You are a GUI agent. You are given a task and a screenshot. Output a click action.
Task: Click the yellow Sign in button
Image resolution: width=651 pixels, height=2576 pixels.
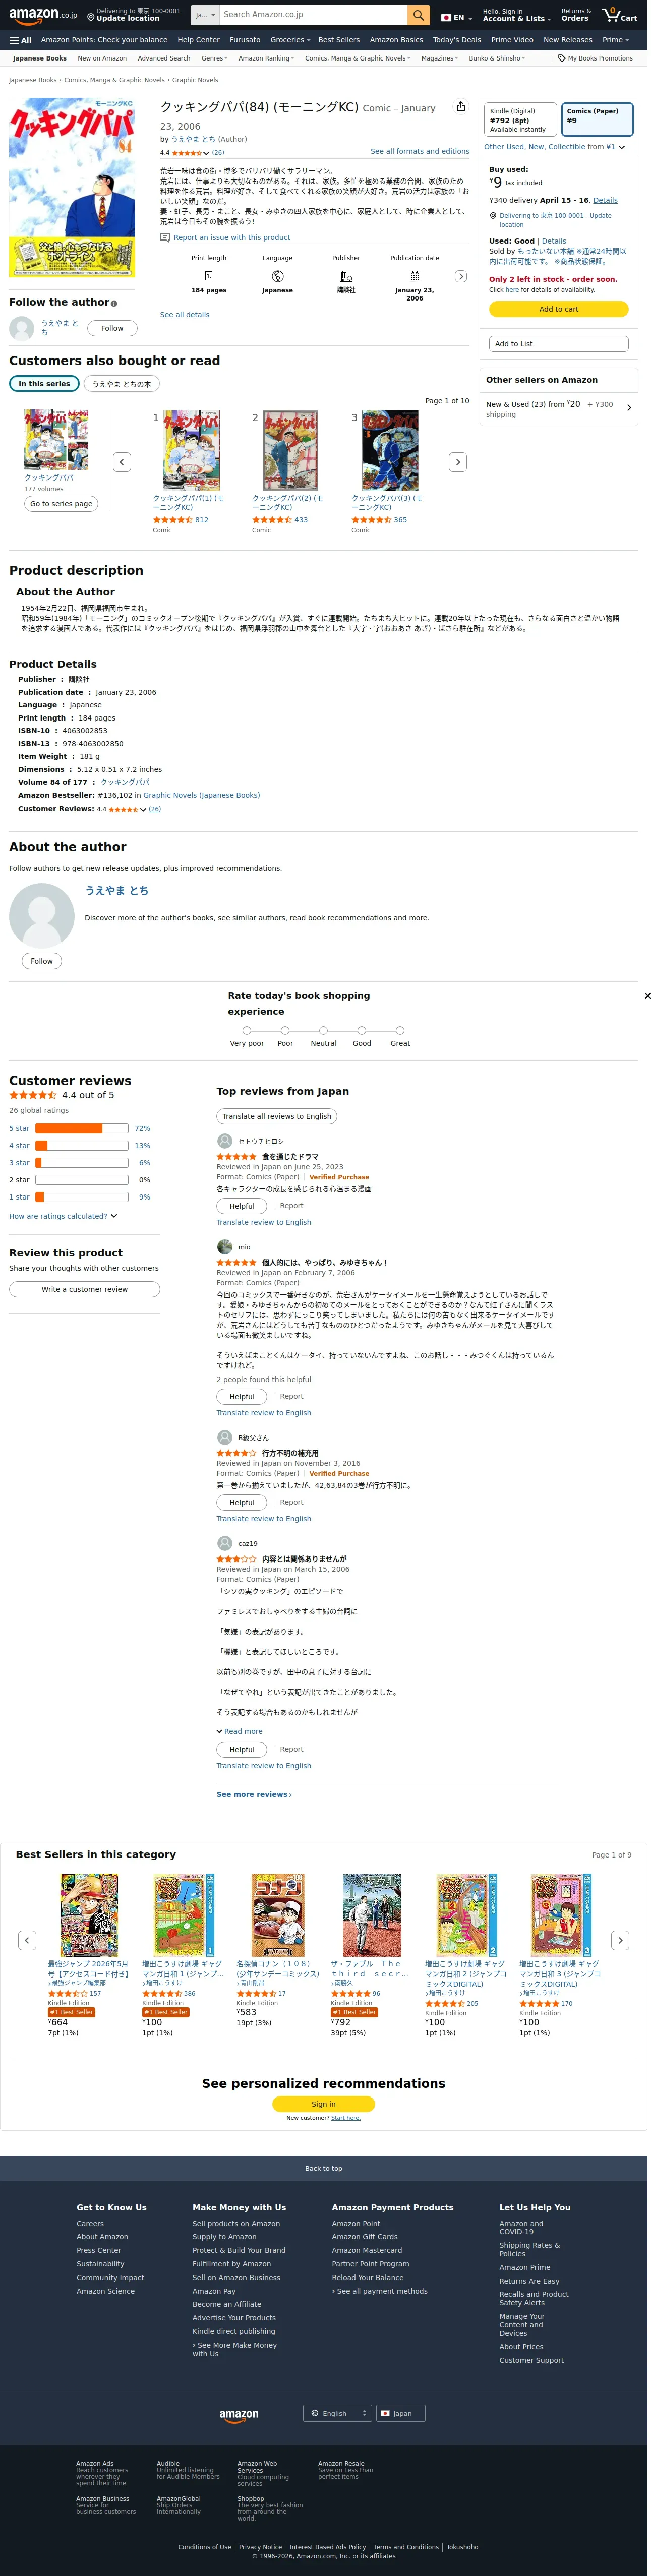coord(324,2104)
